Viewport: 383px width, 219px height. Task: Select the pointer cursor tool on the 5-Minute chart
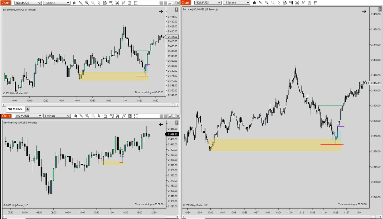click(x=99, y=116)
